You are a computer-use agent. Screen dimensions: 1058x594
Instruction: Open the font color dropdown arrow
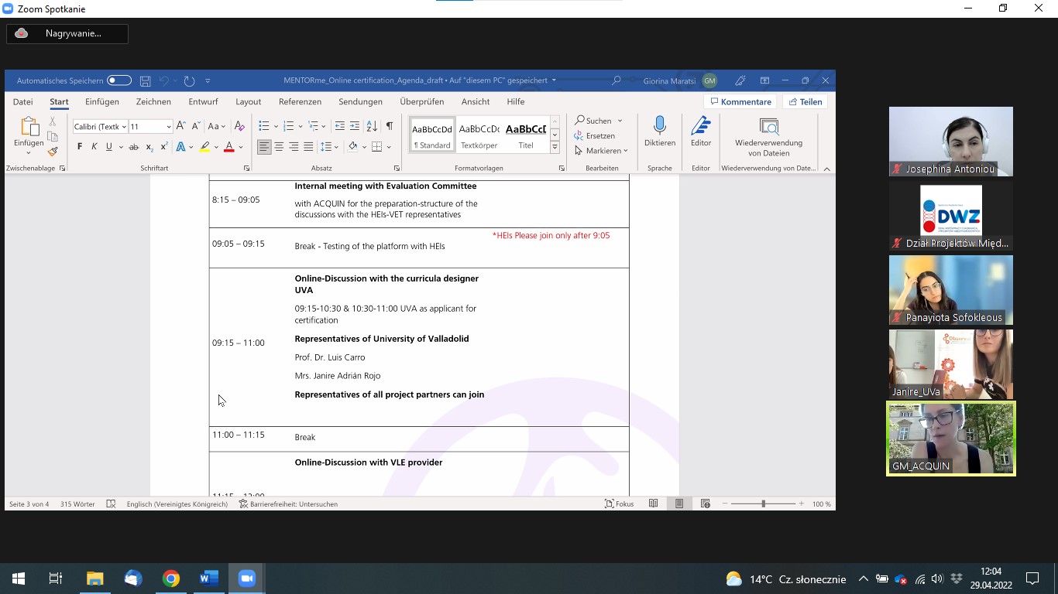coord(241,147)
